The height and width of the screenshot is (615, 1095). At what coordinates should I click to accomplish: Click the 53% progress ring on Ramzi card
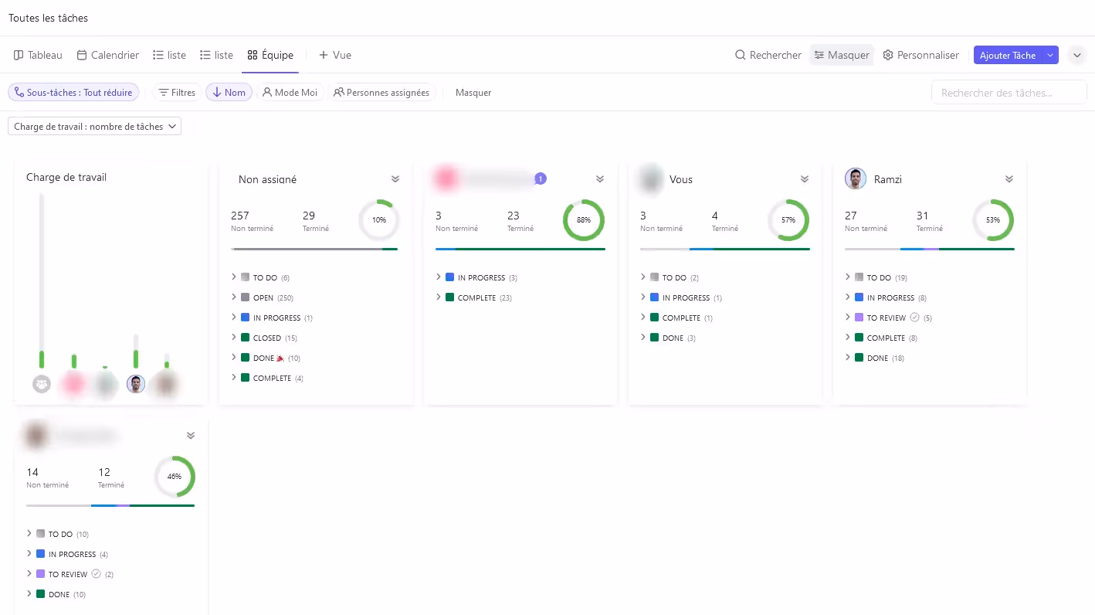click(x=992, y=220)
